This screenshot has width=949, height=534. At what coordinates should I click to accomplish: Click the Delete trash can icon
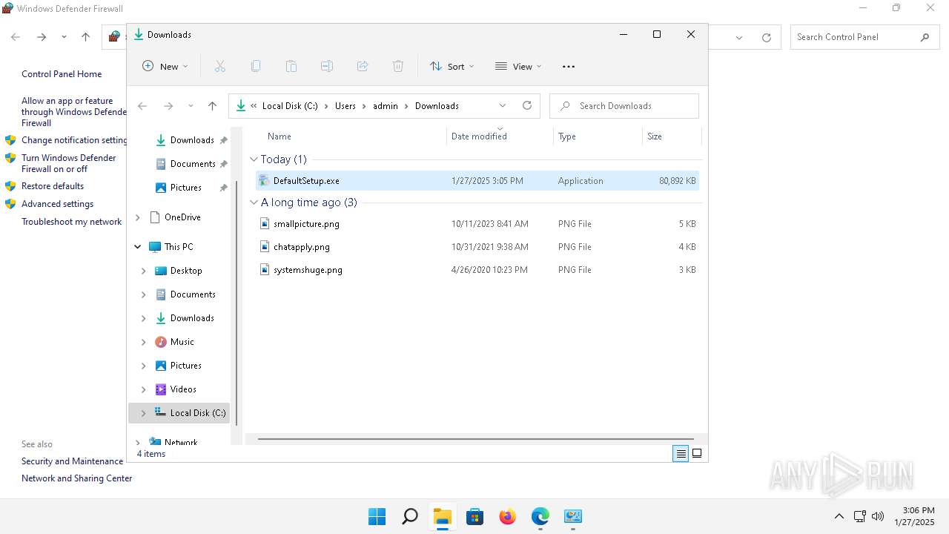[x=398, y=66]
